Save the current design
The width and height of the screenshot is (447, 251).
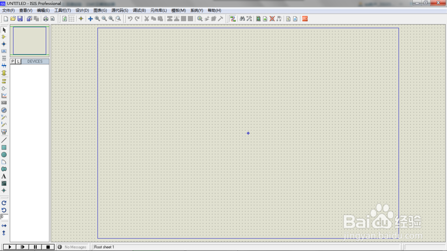pyautogui.click(x=20, y=19)
